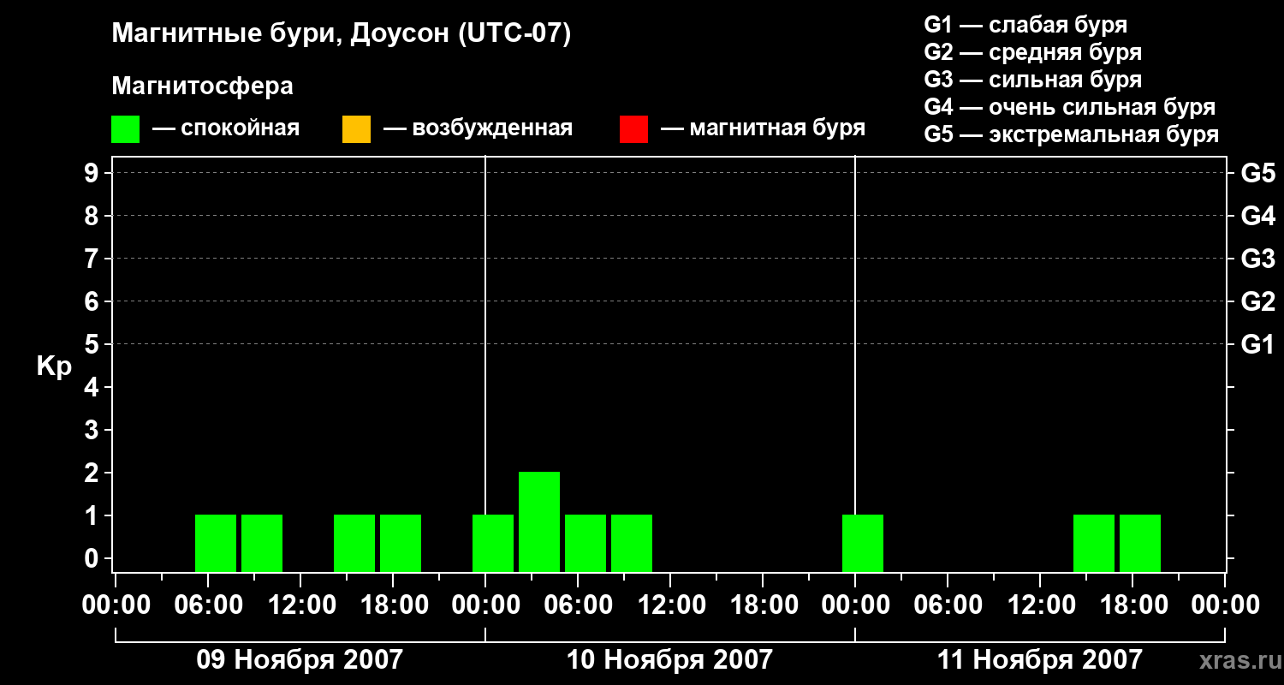Click the green 'спокойная' legend swatch
This screenshot has width=1284, height=685.
pyautogui.click(x=125, y=129)
